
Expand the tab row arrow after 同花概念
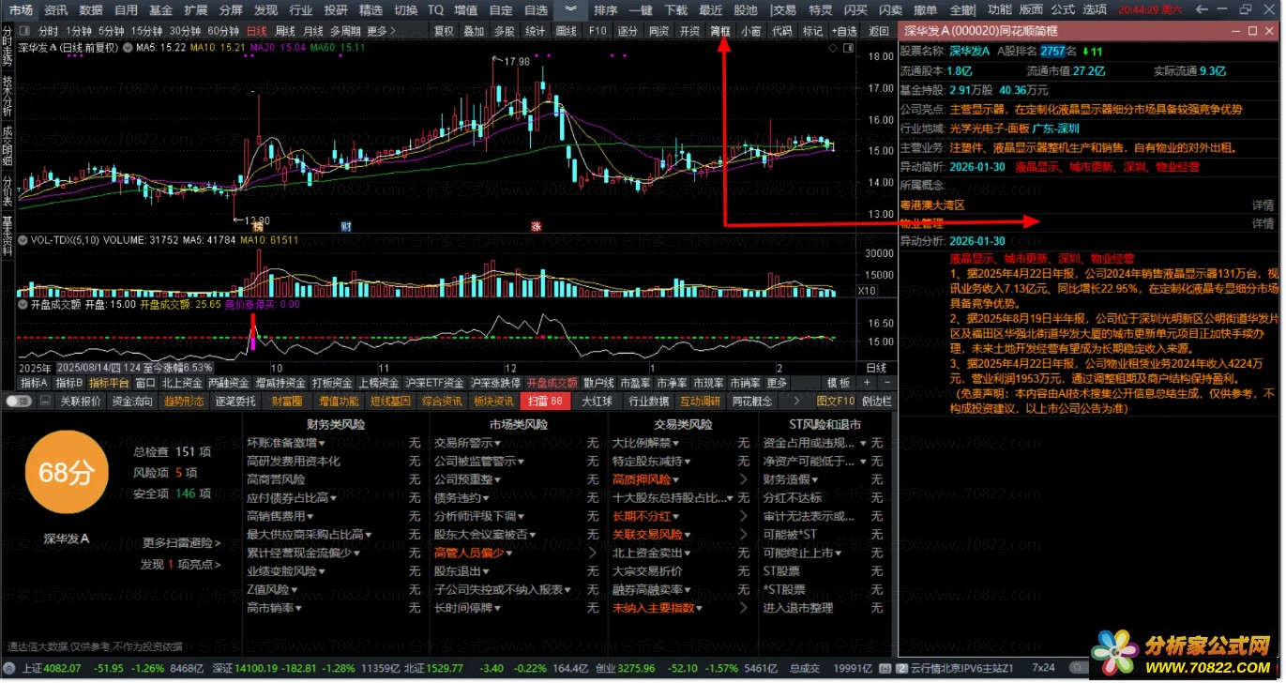tap(796, 402)
